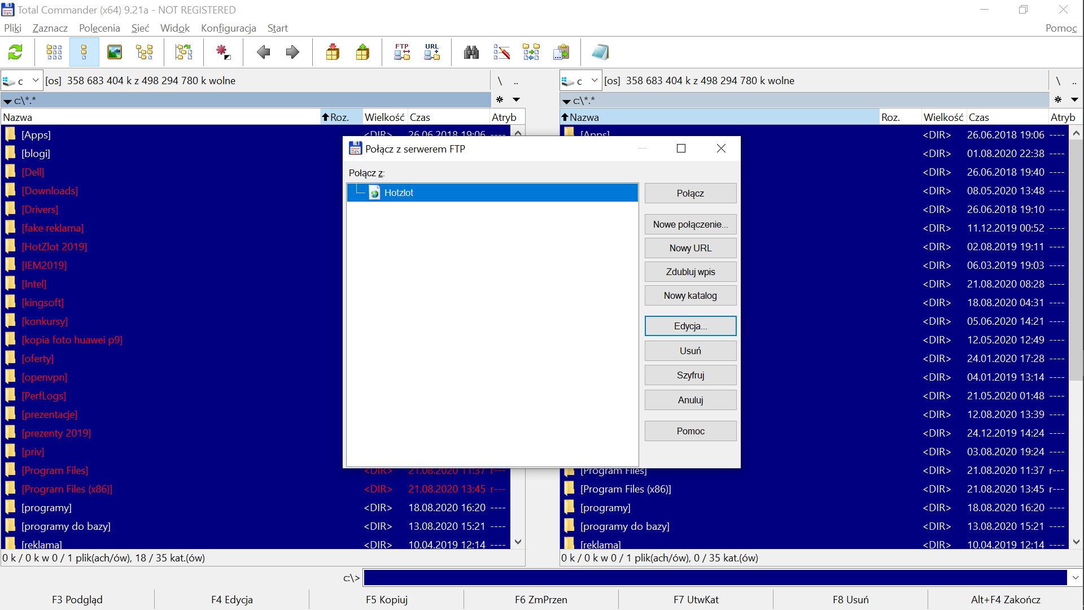Select [Downloads] folder in left panel
This screenshot has width=1084, height=610.
point(50,191)
